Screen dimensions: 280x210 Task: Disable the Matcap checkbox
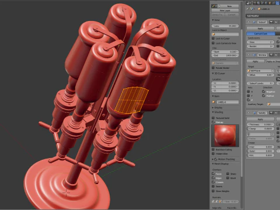[x=213, y=122]
